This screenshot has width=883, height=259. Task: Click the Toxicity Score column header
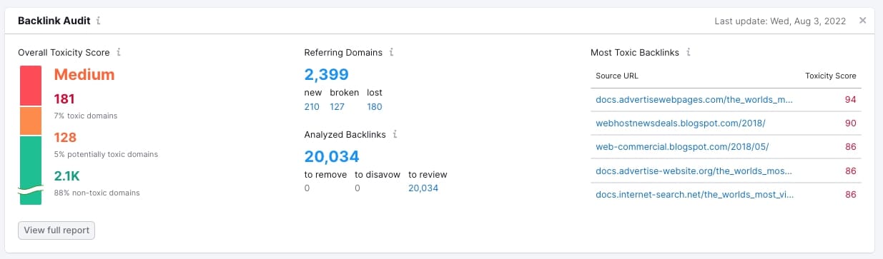(830, 76)
